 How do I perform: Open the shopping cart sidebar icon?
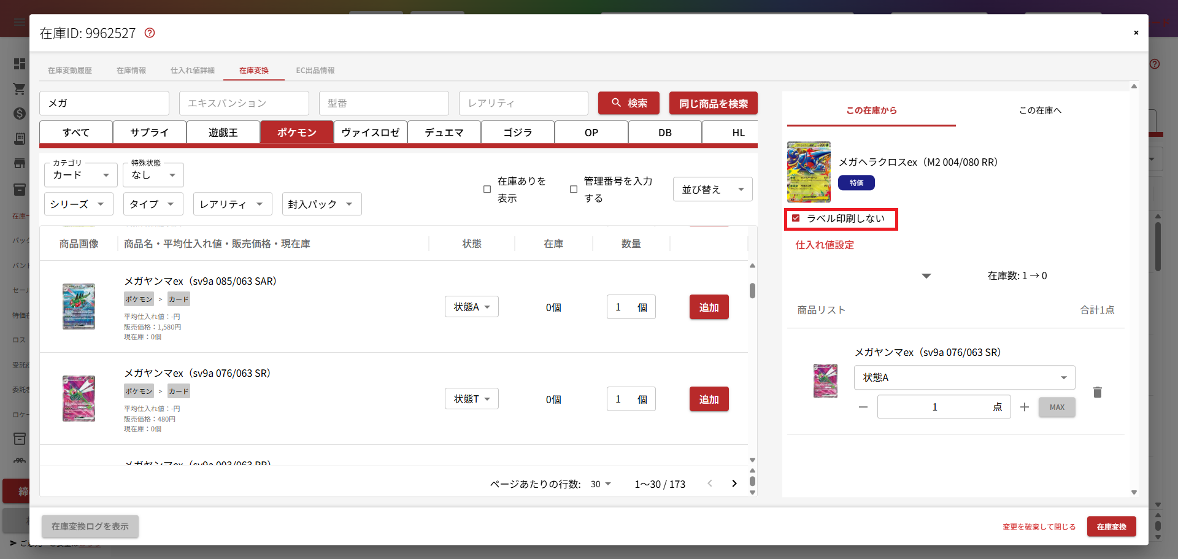click(x=20, y=89)
